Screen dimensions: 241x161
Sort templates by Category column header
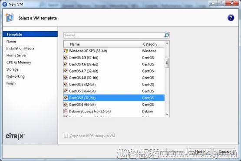152,44
